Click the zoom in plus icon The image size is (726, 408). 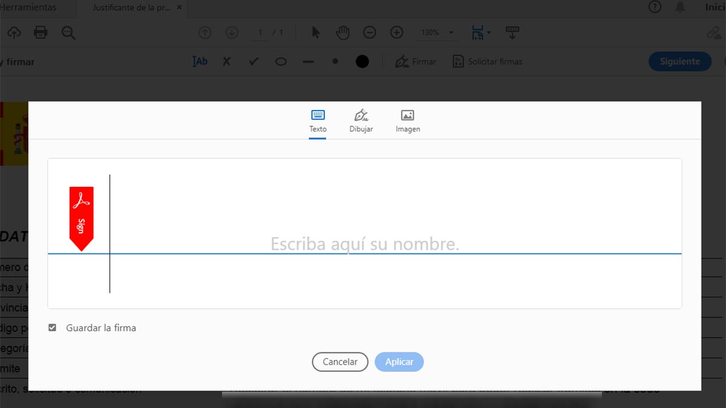pos(397,33)
